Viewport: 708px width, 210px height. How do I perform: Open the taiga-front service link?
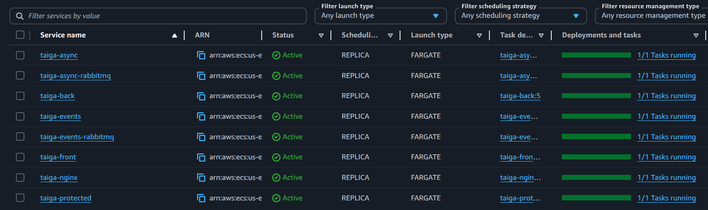pyautogui.click(x=58, y=157)
